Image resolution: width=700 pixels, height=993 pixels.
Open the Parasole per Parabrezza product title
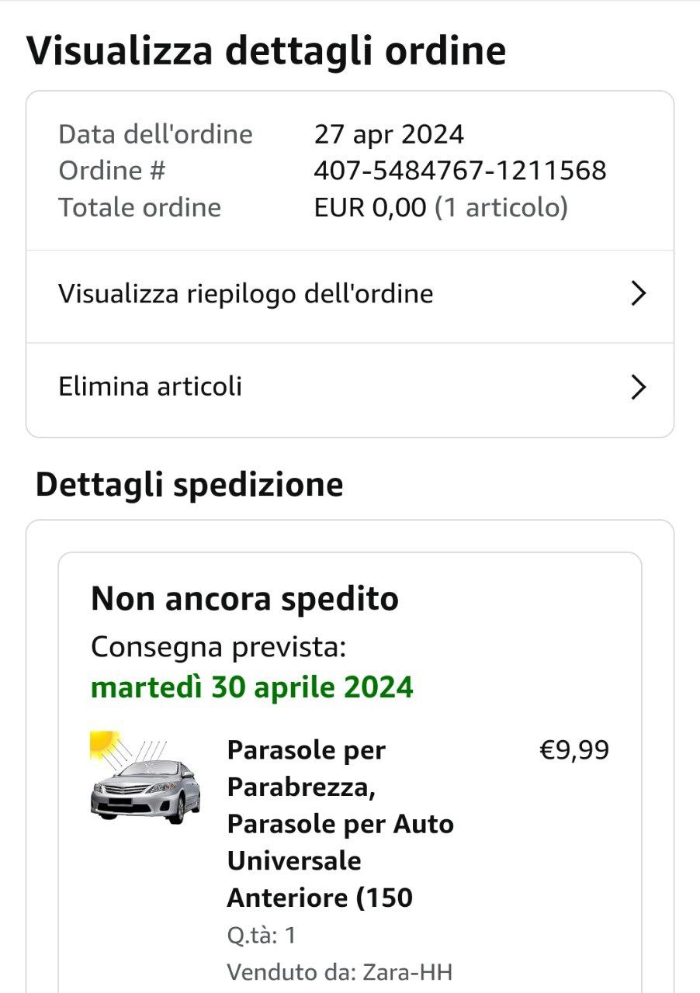click(340, 824)
